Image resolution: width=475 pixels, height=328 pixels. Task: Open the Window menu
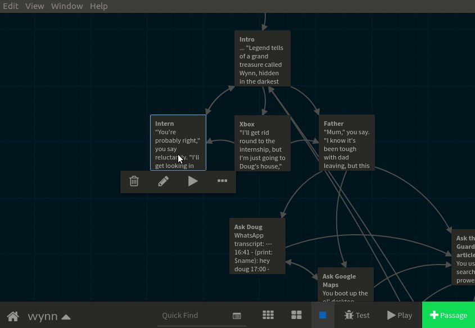tap(67, 6)
